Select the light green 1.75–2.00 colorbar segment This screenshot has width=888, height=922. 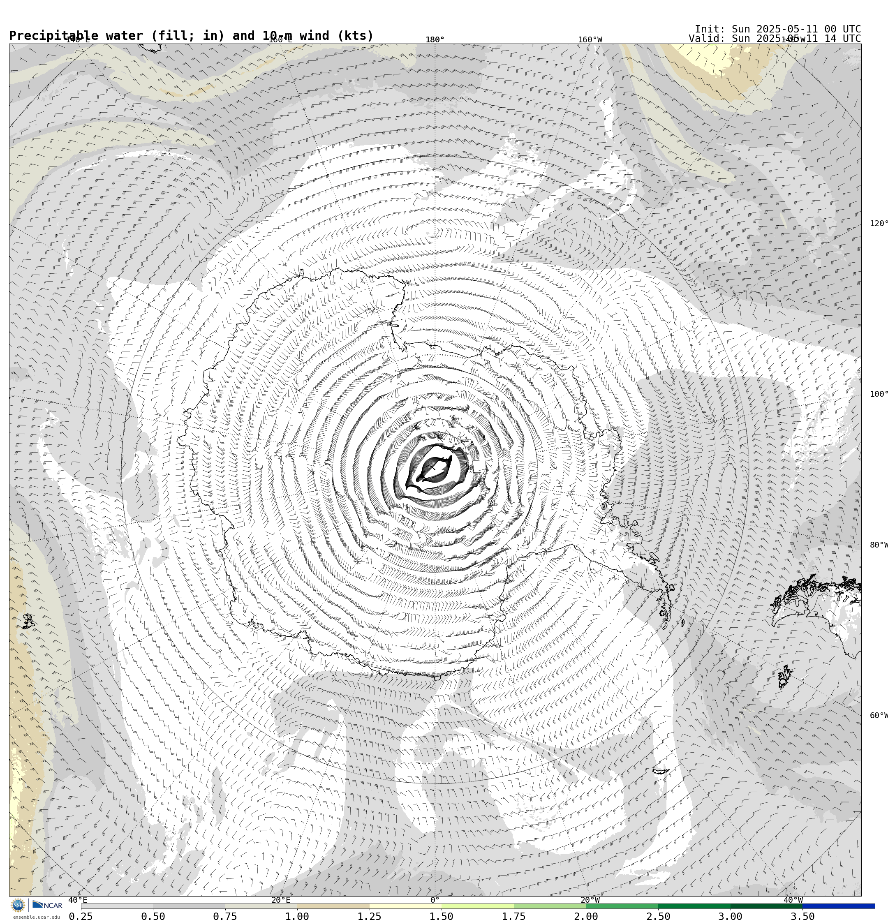[x=550, y=906]
